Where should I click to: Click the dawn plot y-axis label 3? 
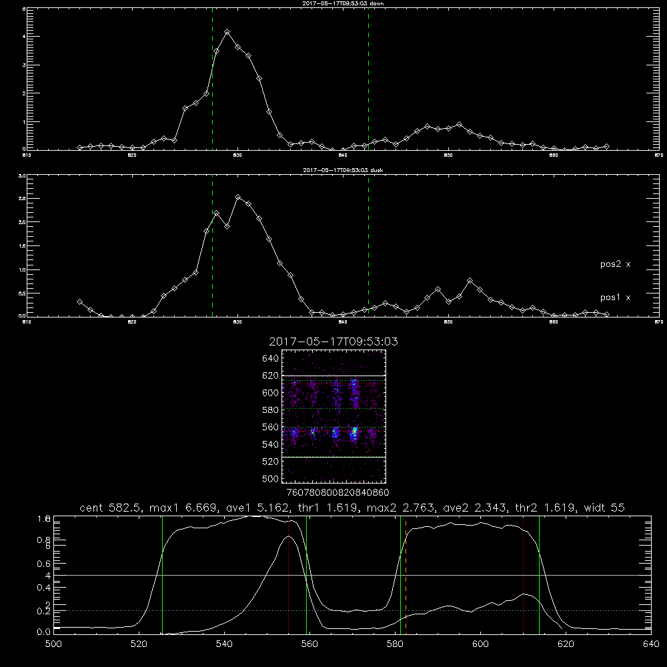click(24, 65)
